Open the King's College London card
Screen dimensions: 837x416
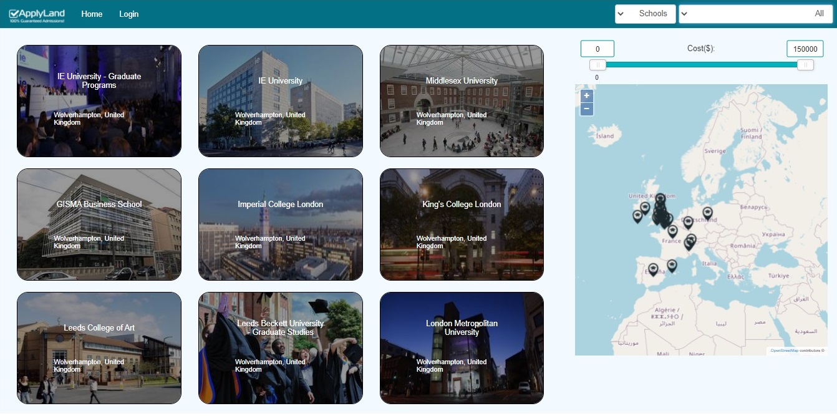click(x=462, y=225)
